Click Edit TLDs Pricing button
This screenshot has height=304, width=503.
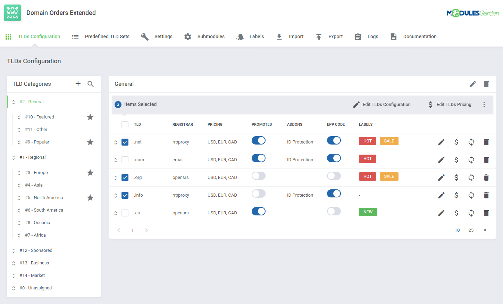tap(450, 105)
